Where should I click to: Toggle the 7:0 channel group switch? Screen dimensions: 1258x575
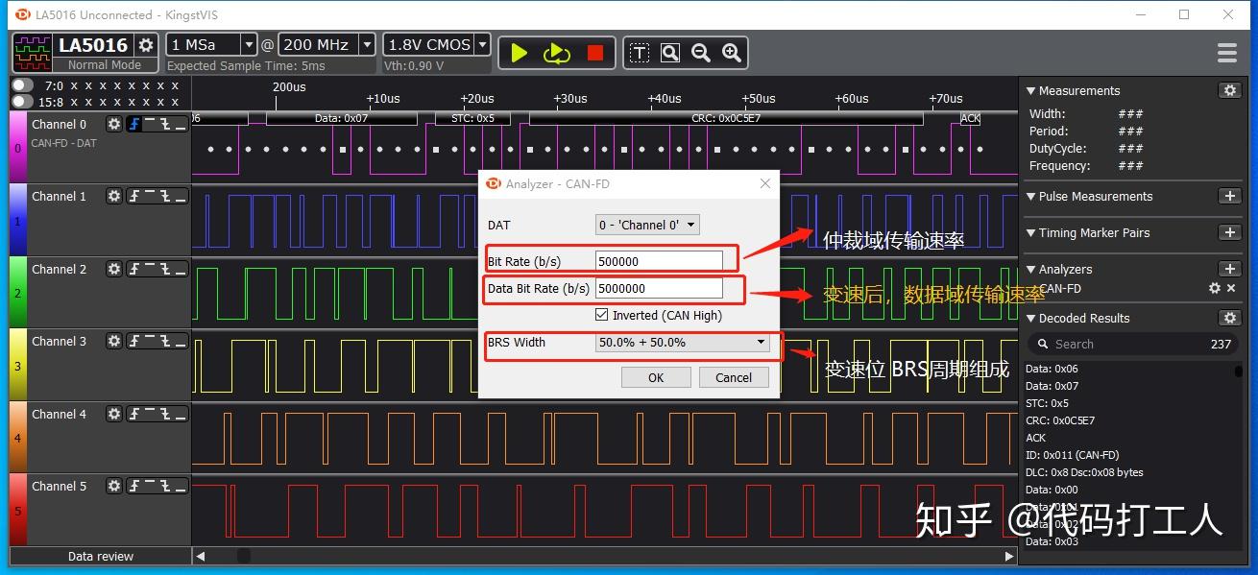click(x=22, y=85)
